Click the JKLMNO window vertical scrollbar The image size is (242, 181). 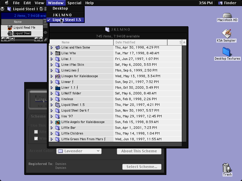(x=184, y=94)
